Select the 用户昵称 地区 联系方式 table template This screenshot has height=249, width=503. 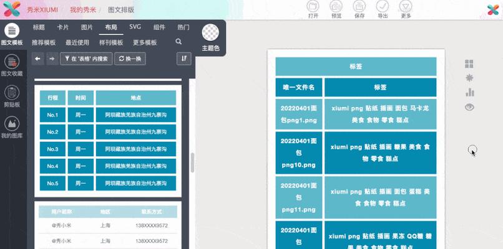point(108,225)
